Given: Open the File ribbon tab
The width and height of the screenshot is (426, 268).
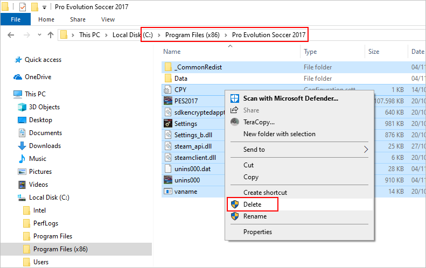Looking at the screenshot, I should (16, 19).
